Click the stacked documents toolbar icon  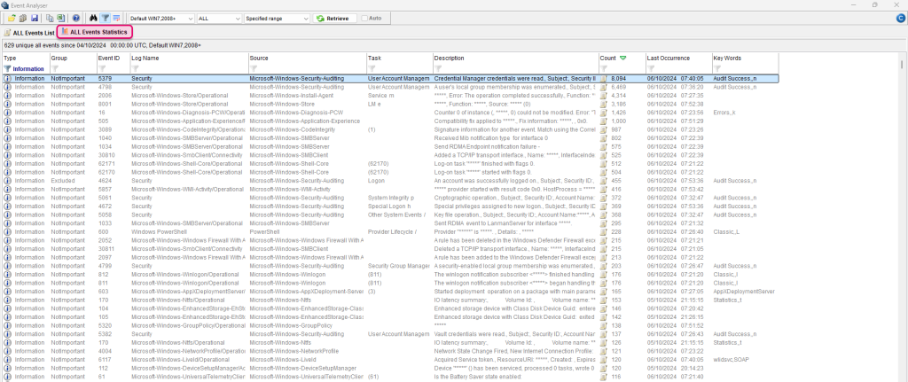point(22,19)
